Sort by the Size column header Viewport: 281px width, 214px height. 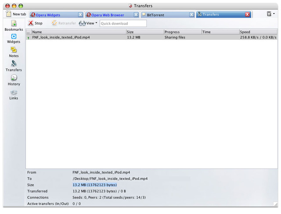[145, 32]
